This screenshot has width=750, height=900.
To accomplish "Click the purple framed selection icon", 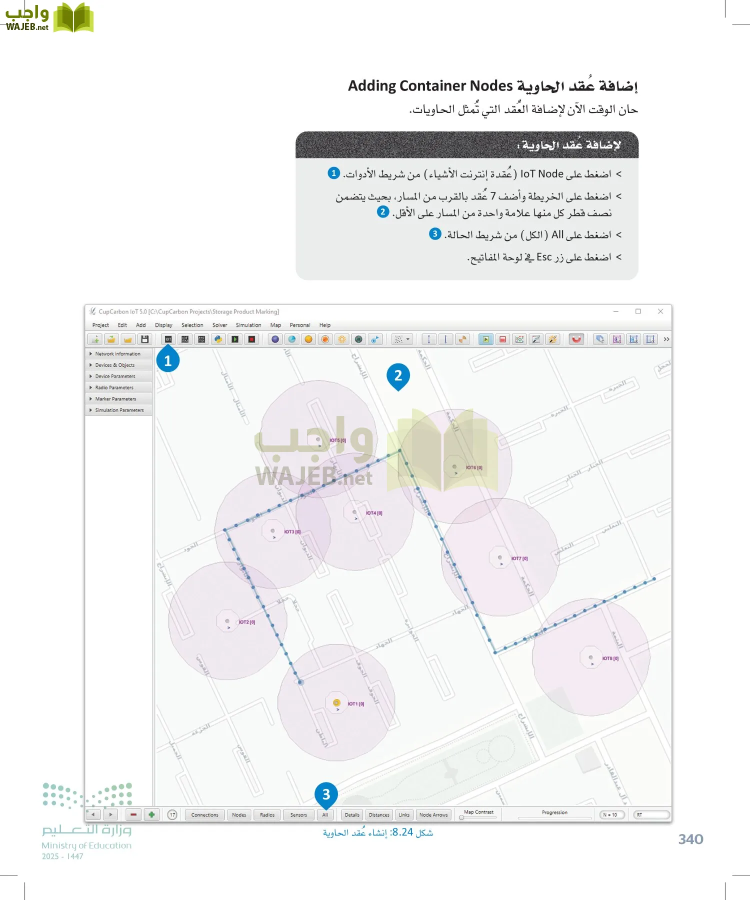I will tap(617, 339).
